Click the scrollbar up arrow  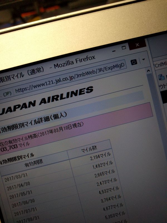coord(148,71)
